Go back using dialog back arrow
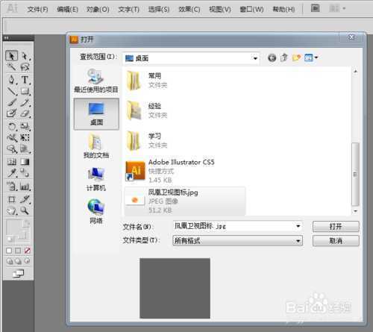The height and width of the screenshot is (332, 373). [272, 58]
